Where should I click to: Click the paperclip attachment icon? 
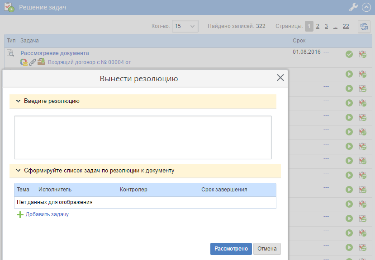point(33,62)
